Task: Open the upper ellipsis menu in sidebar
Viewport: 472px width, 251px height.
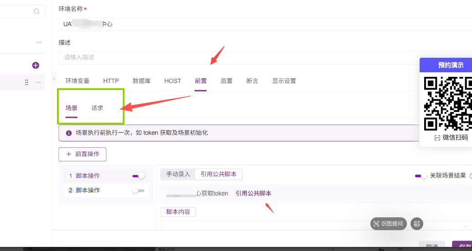Action: coord(38,43)
